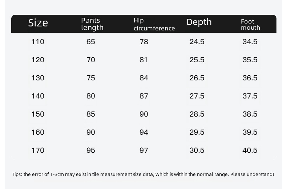The image size is (287, 189).
Task: Click depth value 30.5
Action: tap(197, 150)
